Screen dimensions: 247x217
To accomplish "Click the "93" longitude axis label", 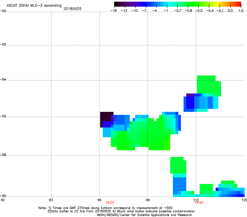I will pyautogui.click(x=51, y=200).
